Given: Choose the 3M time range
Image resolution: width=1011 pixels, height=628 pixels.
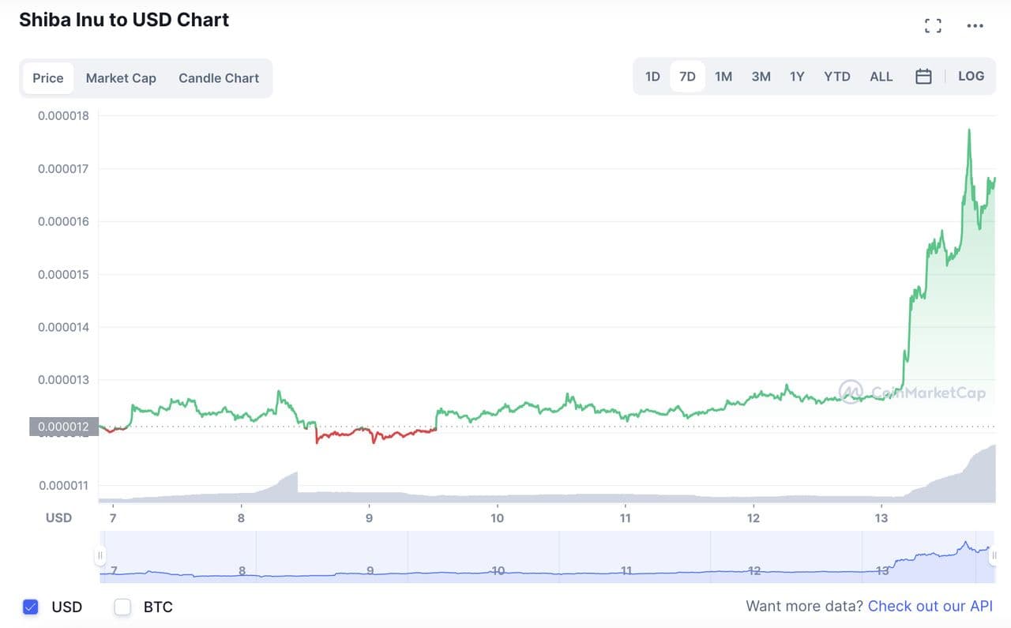Looking at the screenshot, I should (x=761, y=77).
